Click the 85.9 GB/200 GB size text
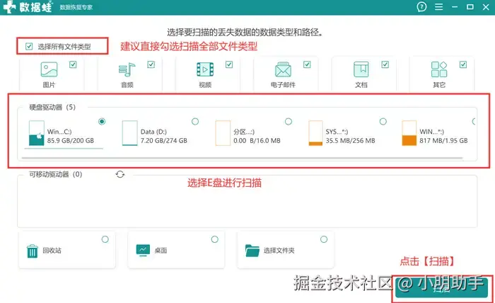 click(x=71, y=141)
